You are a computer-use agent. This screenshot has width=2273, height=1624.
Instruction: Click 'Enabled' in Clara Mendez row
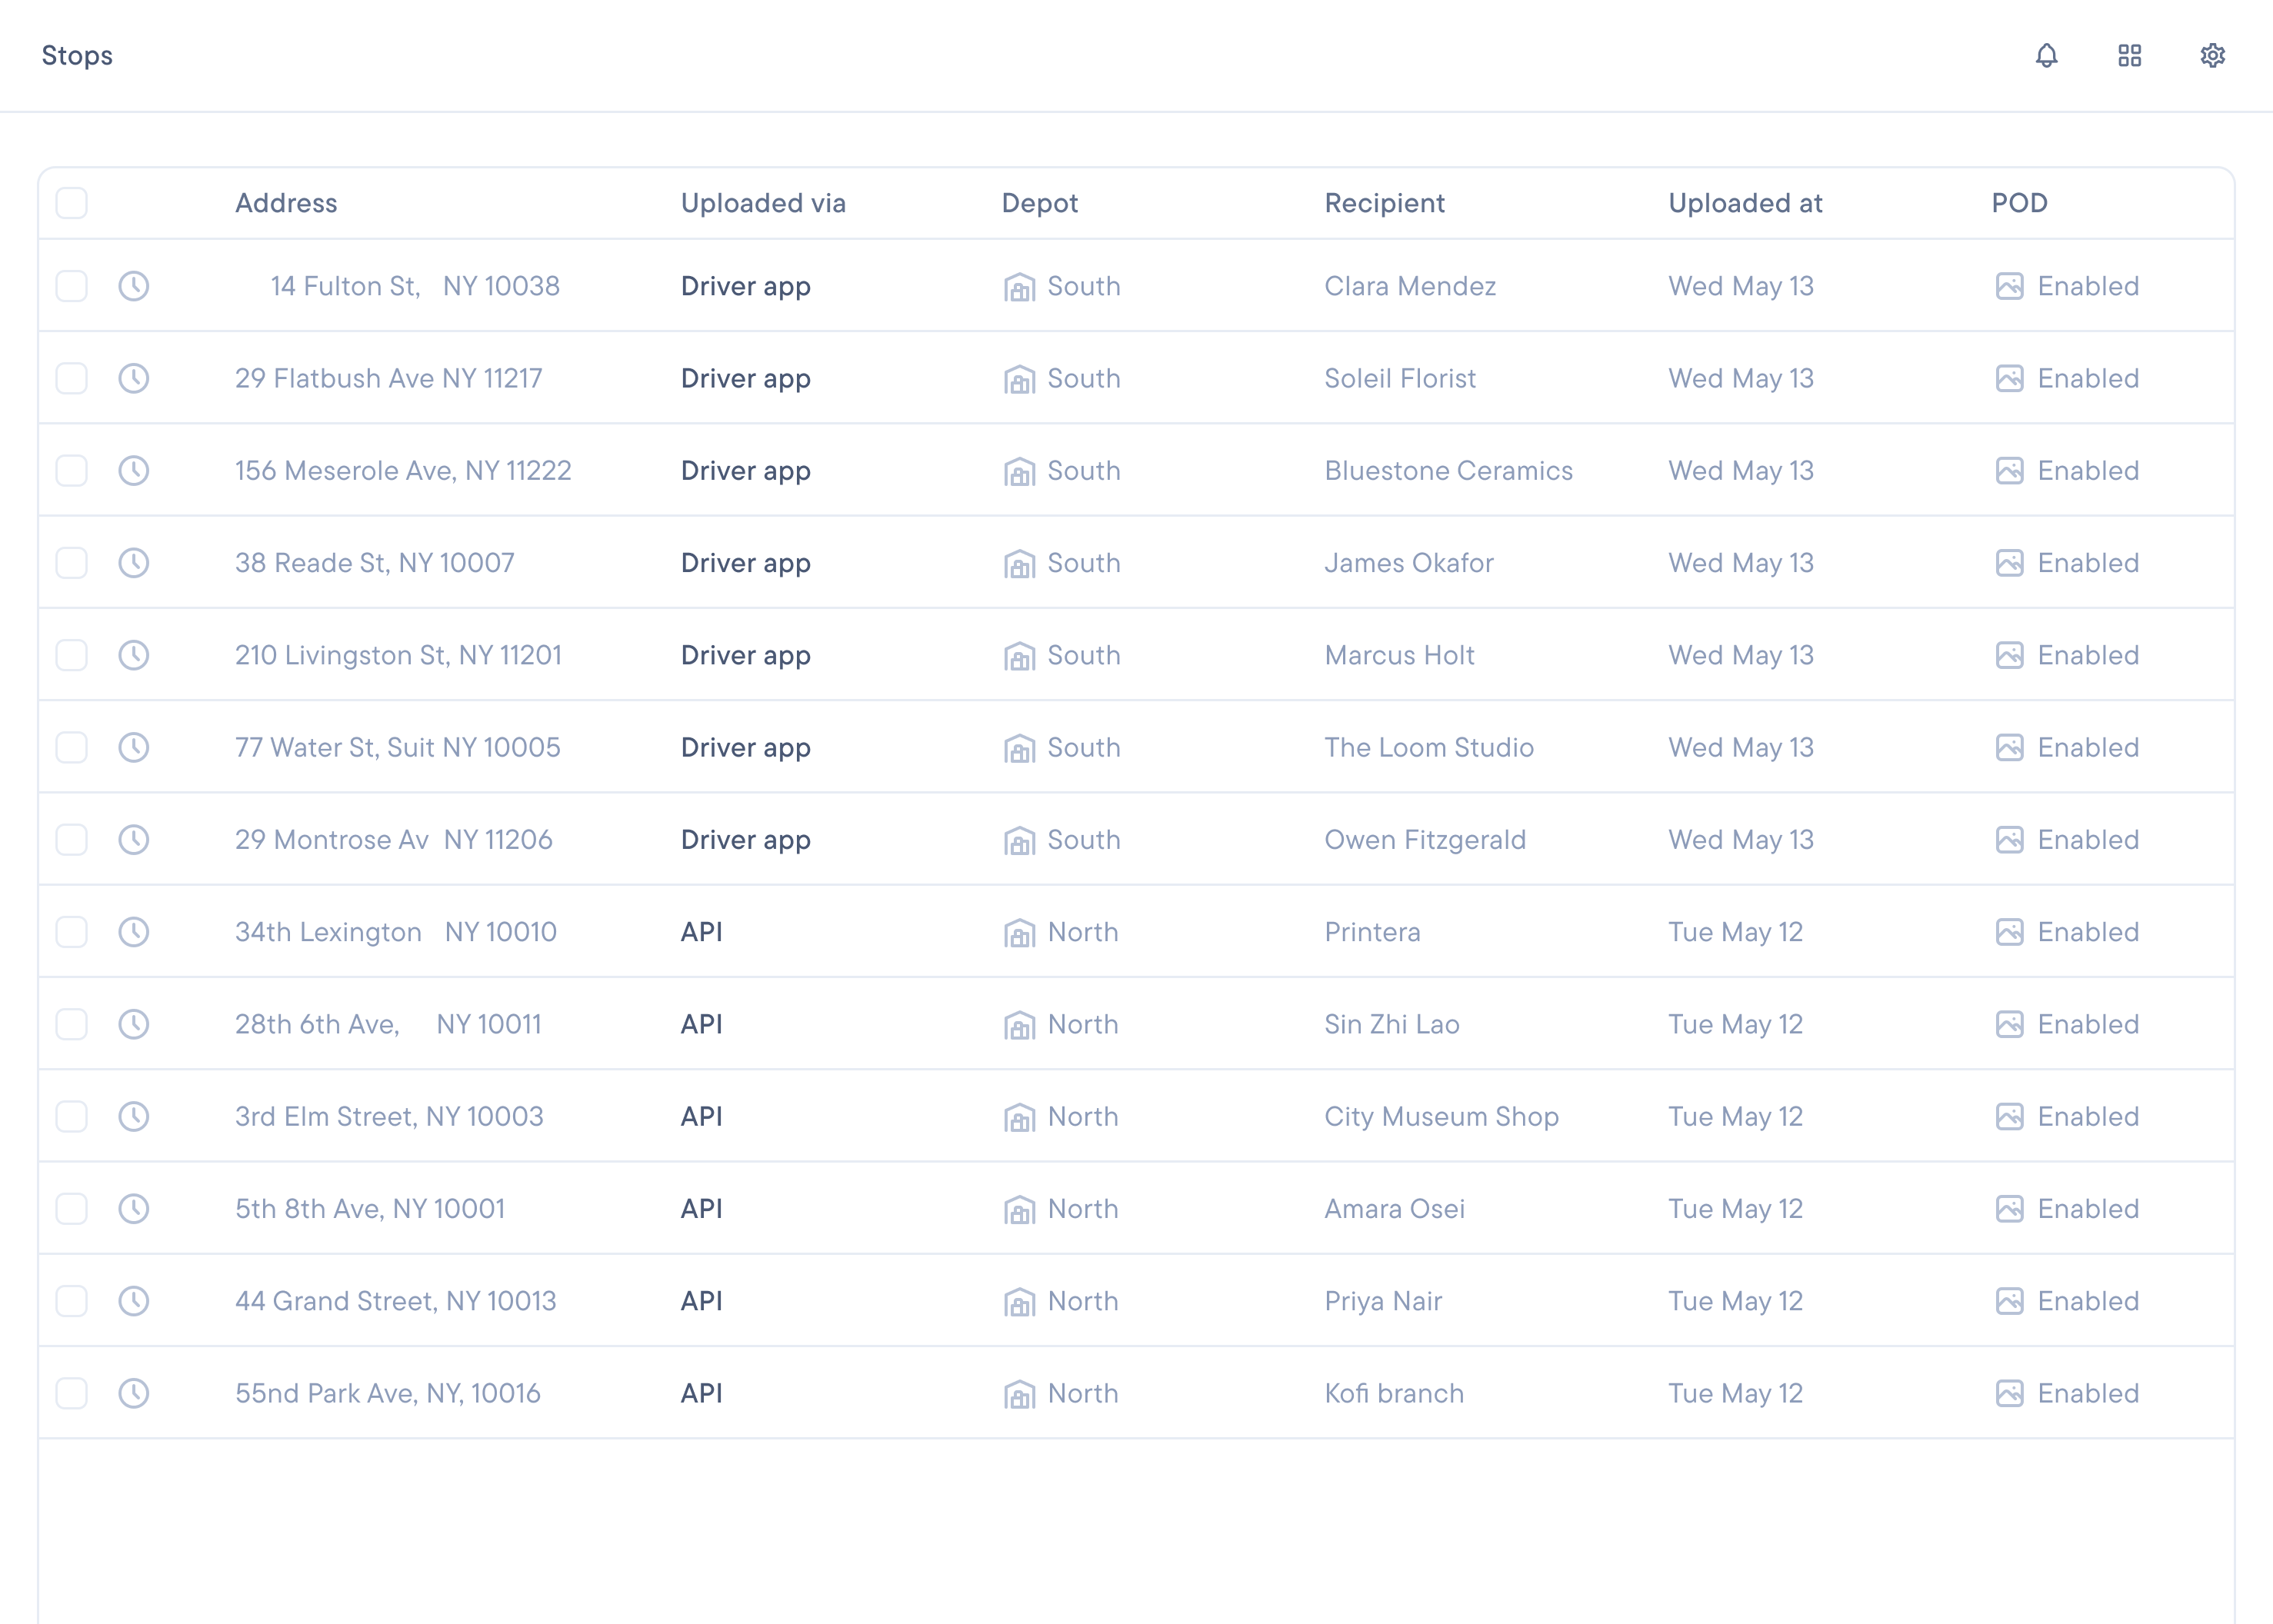2088,286
